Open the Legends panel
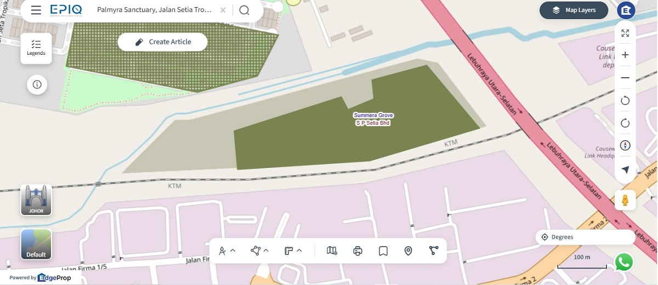The image size is (658, 285). coord(36,48)
